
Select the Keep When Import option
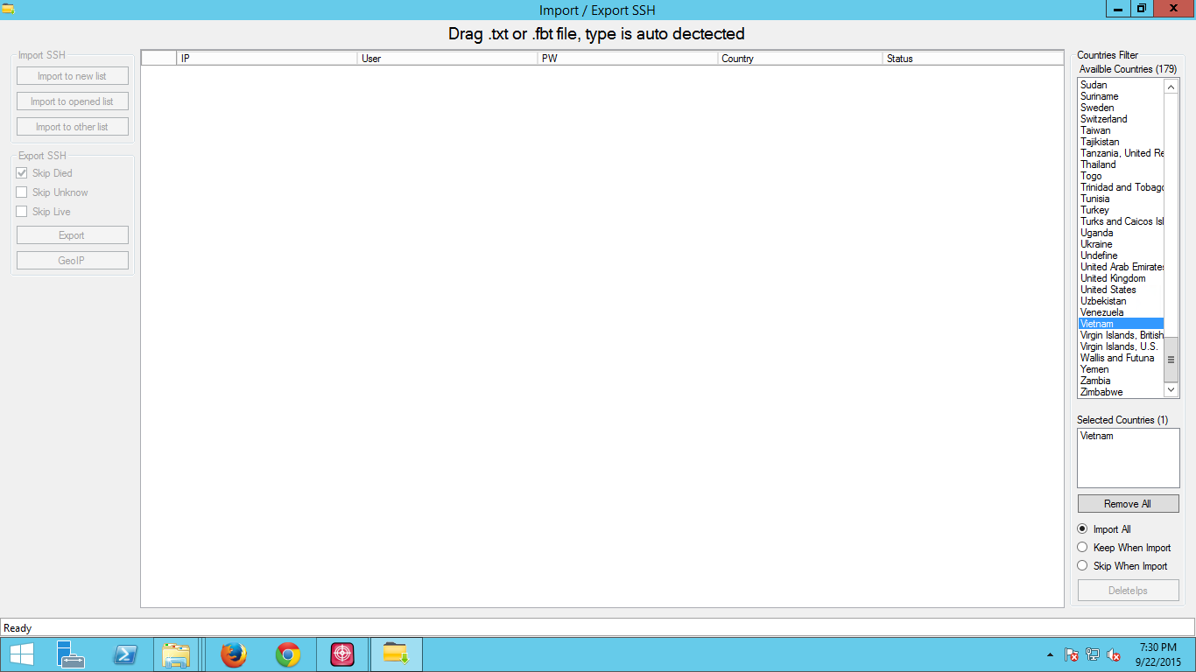pos(1082,547)
